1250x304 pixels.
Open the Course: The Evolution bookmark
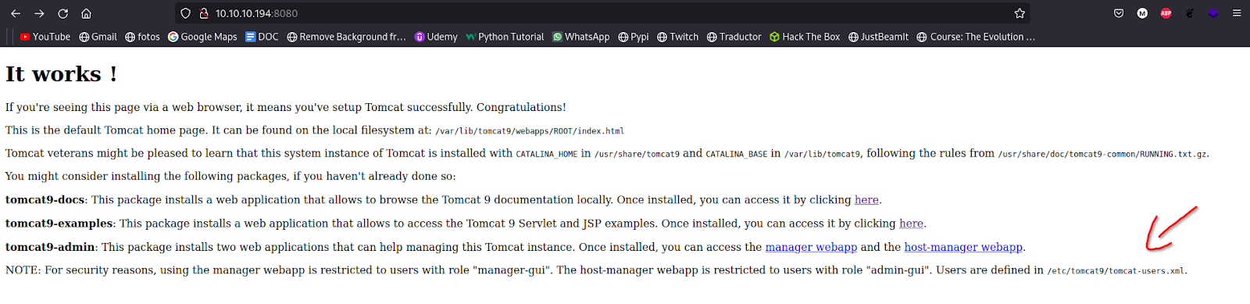tap(976, 37)
